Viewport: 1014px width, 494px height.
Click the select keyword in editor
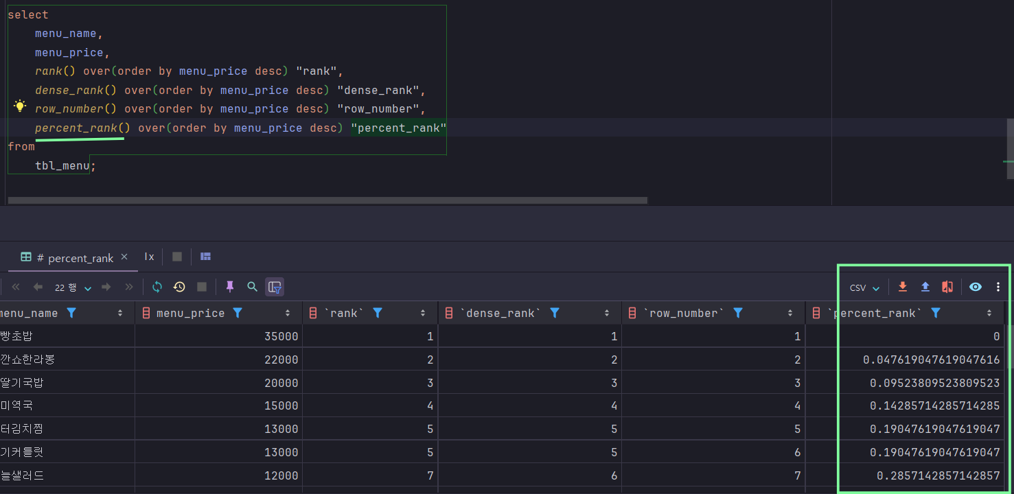click(28, 14)
